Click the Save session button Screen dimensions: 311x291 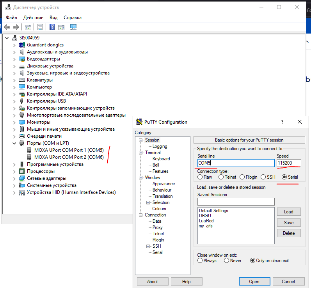tap(289, 223)
